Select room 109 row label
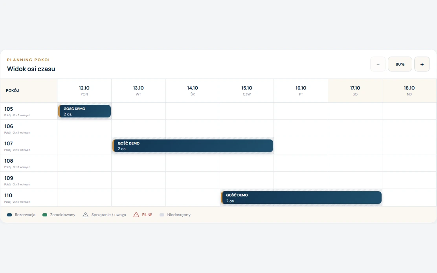The image size is (437, 273). (x=29, y=180)
